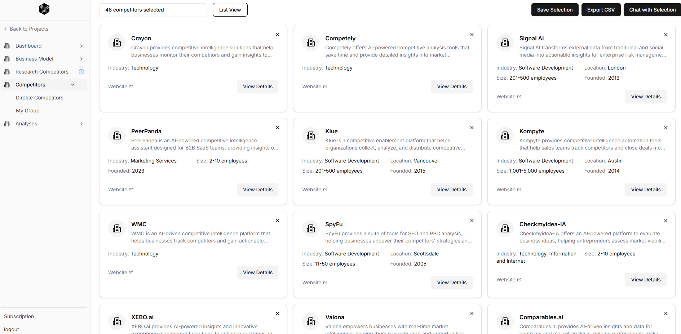This screenshot has height=334, width=681.
Task: Open Competely's Website link
Action: [314, 86]
